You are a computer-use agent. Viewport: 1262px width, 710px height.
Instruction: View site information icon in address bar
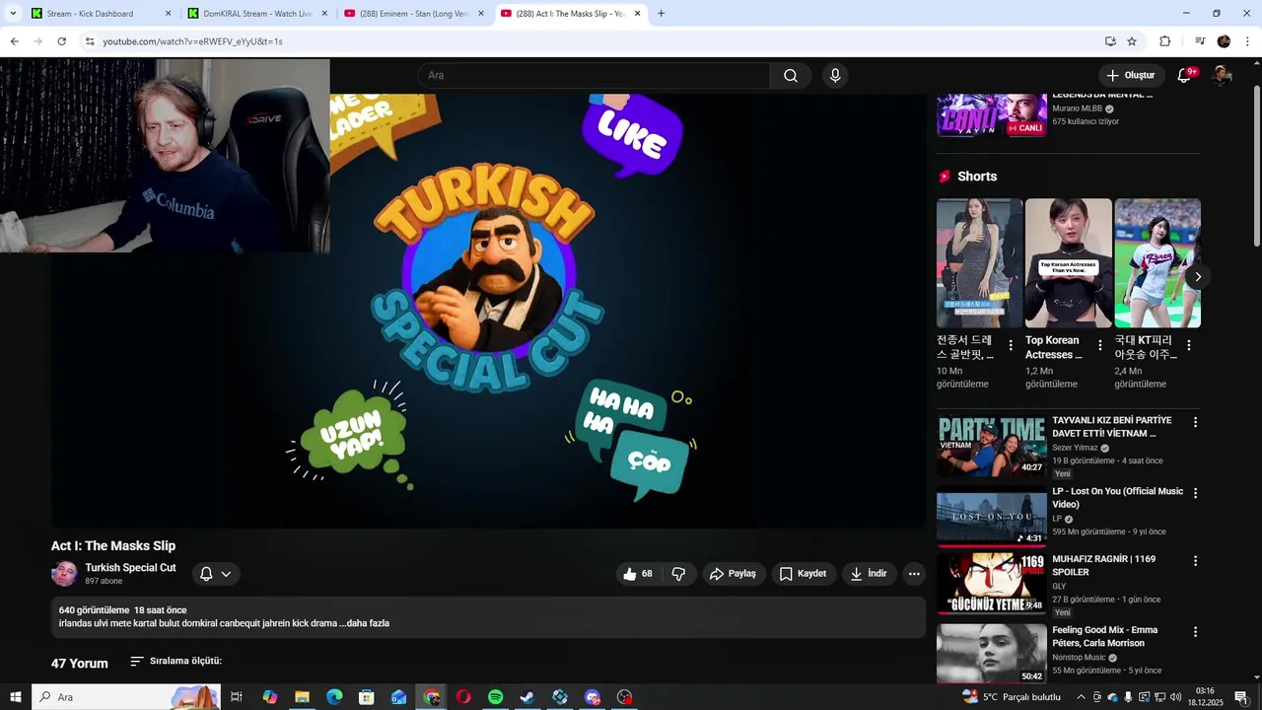pyautogui.click(x=89, y=41)
